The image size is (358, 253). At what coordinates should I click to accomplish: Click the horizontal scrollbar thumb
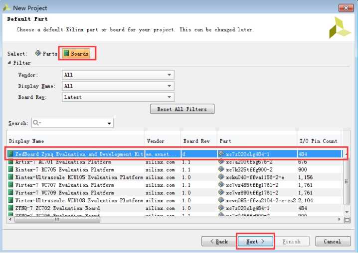tap(57, 219)
